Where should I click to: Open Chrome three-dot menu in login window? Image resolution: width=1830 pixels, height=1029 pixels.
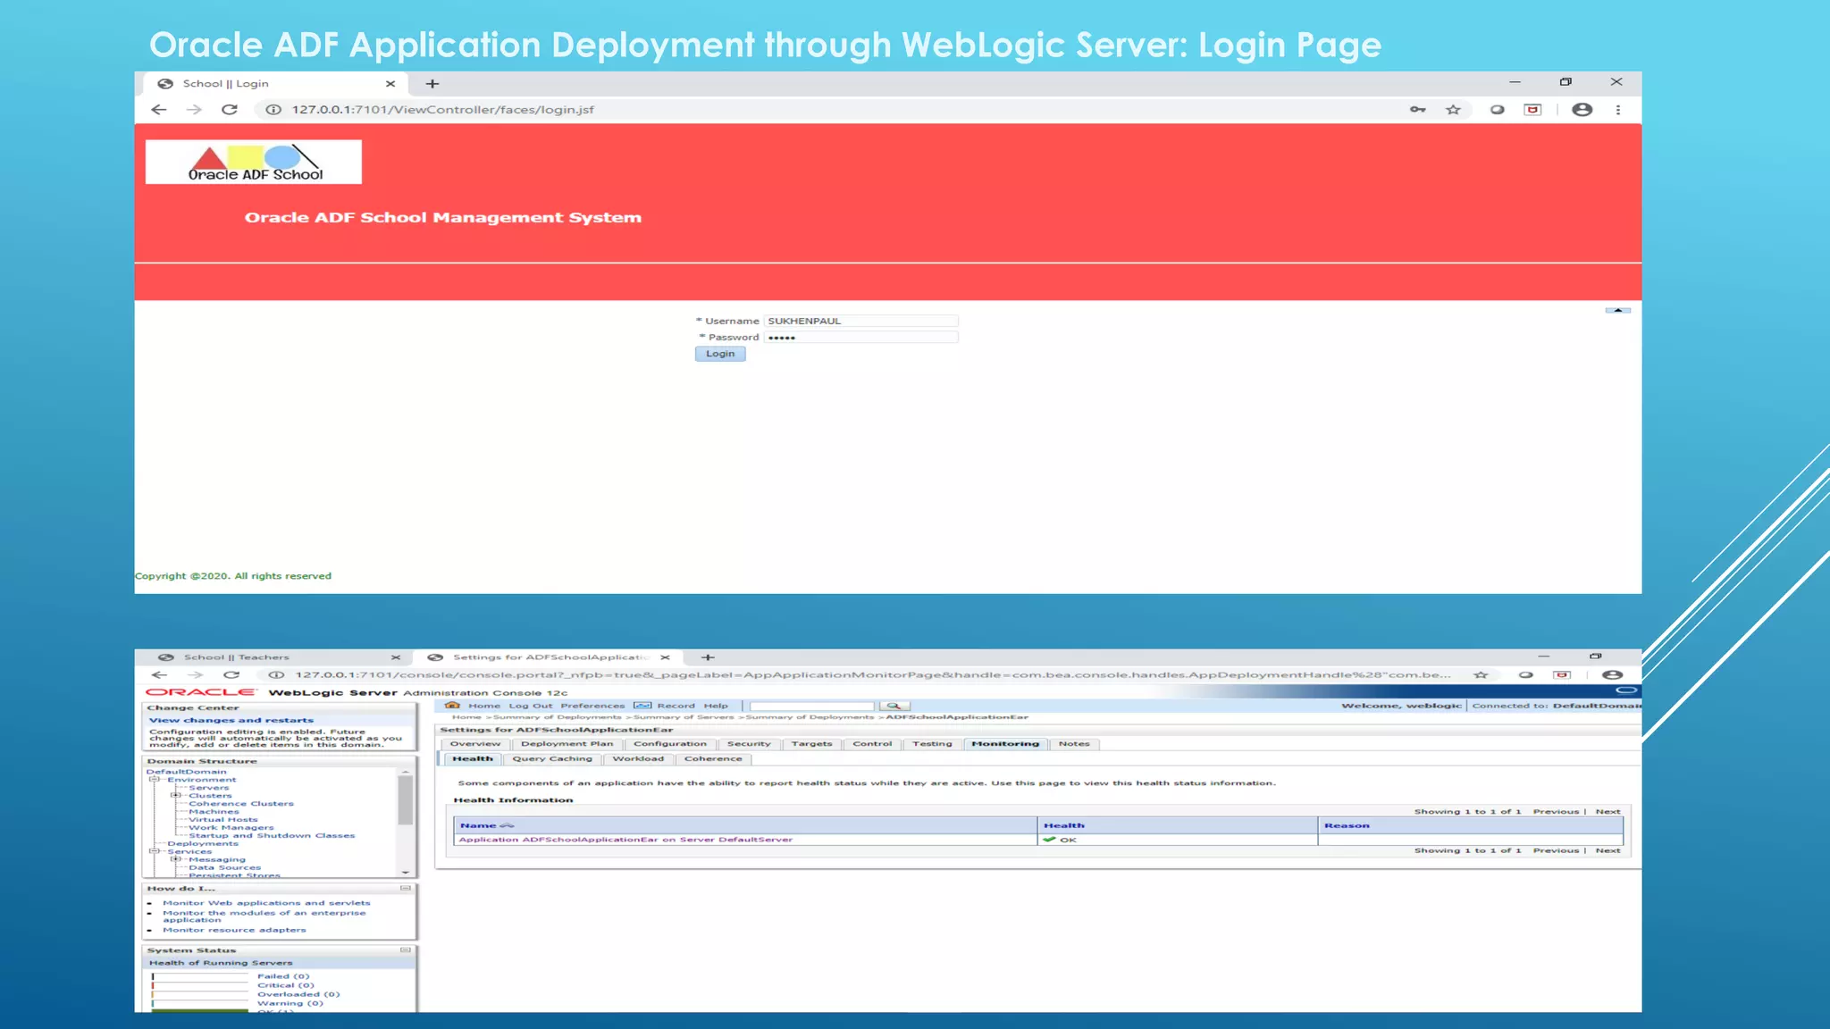coord(1617,110)
